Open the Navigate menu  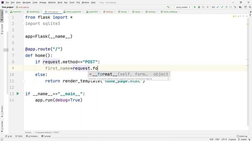pyautogui.click(x=26, y=3)
